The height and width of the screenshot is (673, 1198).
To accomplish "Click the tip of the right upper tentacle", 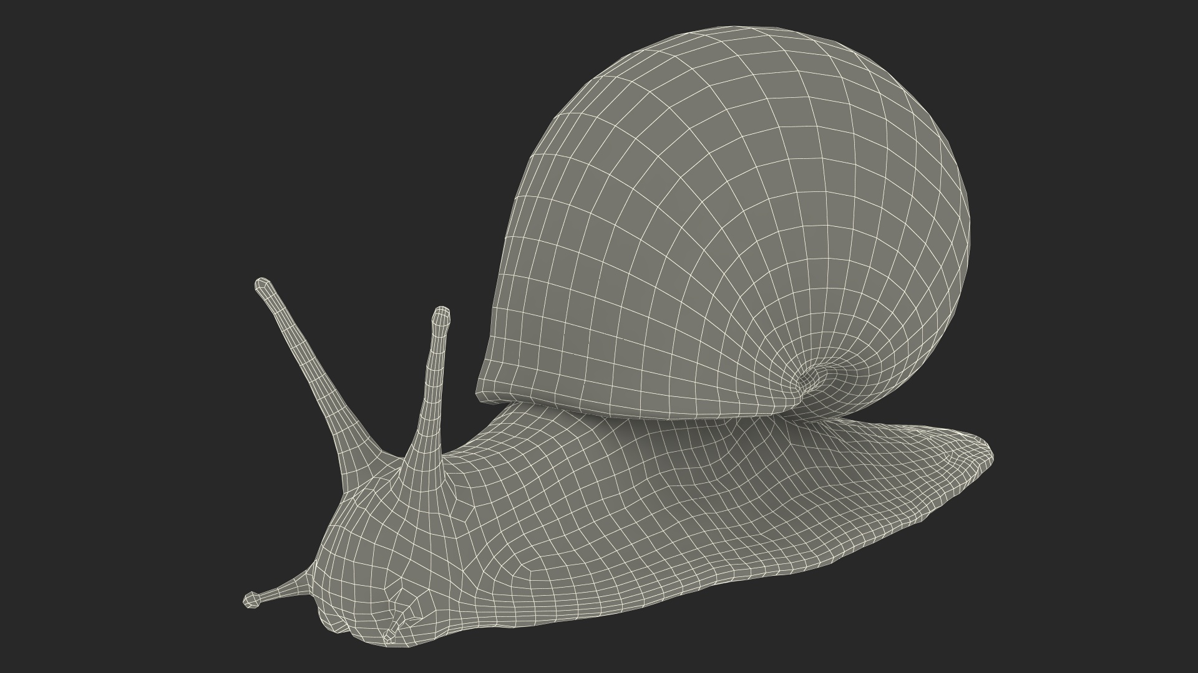I will [x=441, y=314].
